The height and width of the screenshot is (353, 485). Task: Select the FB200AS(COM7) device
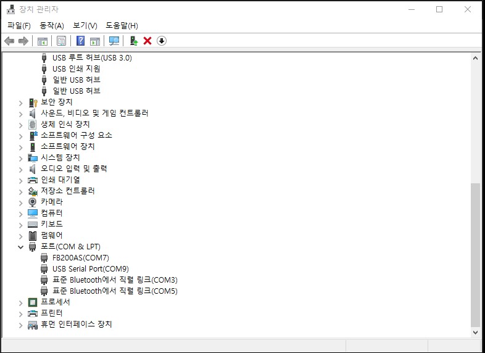[x=80, y=258]
